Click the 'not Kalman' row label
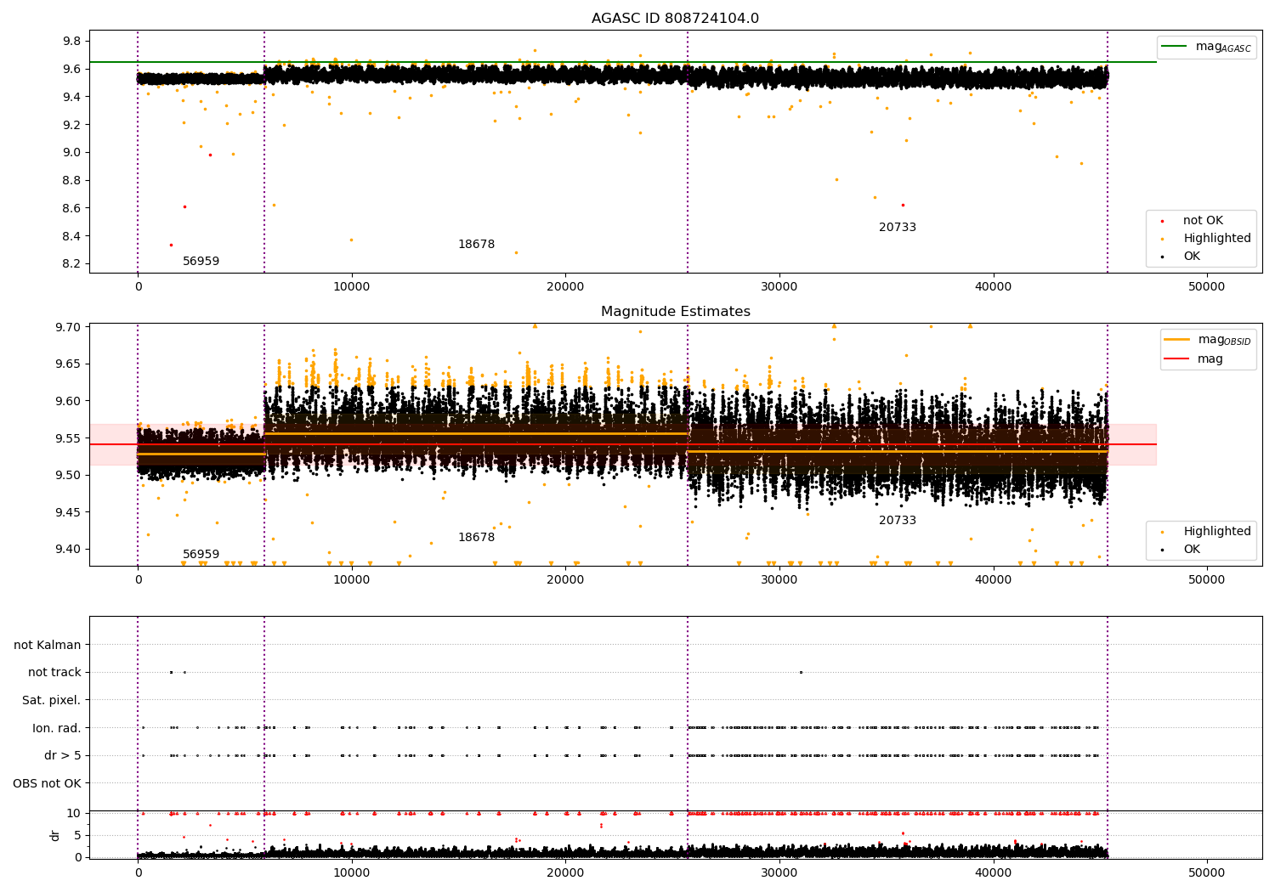Screen dimensions: 1275x892 48,646
